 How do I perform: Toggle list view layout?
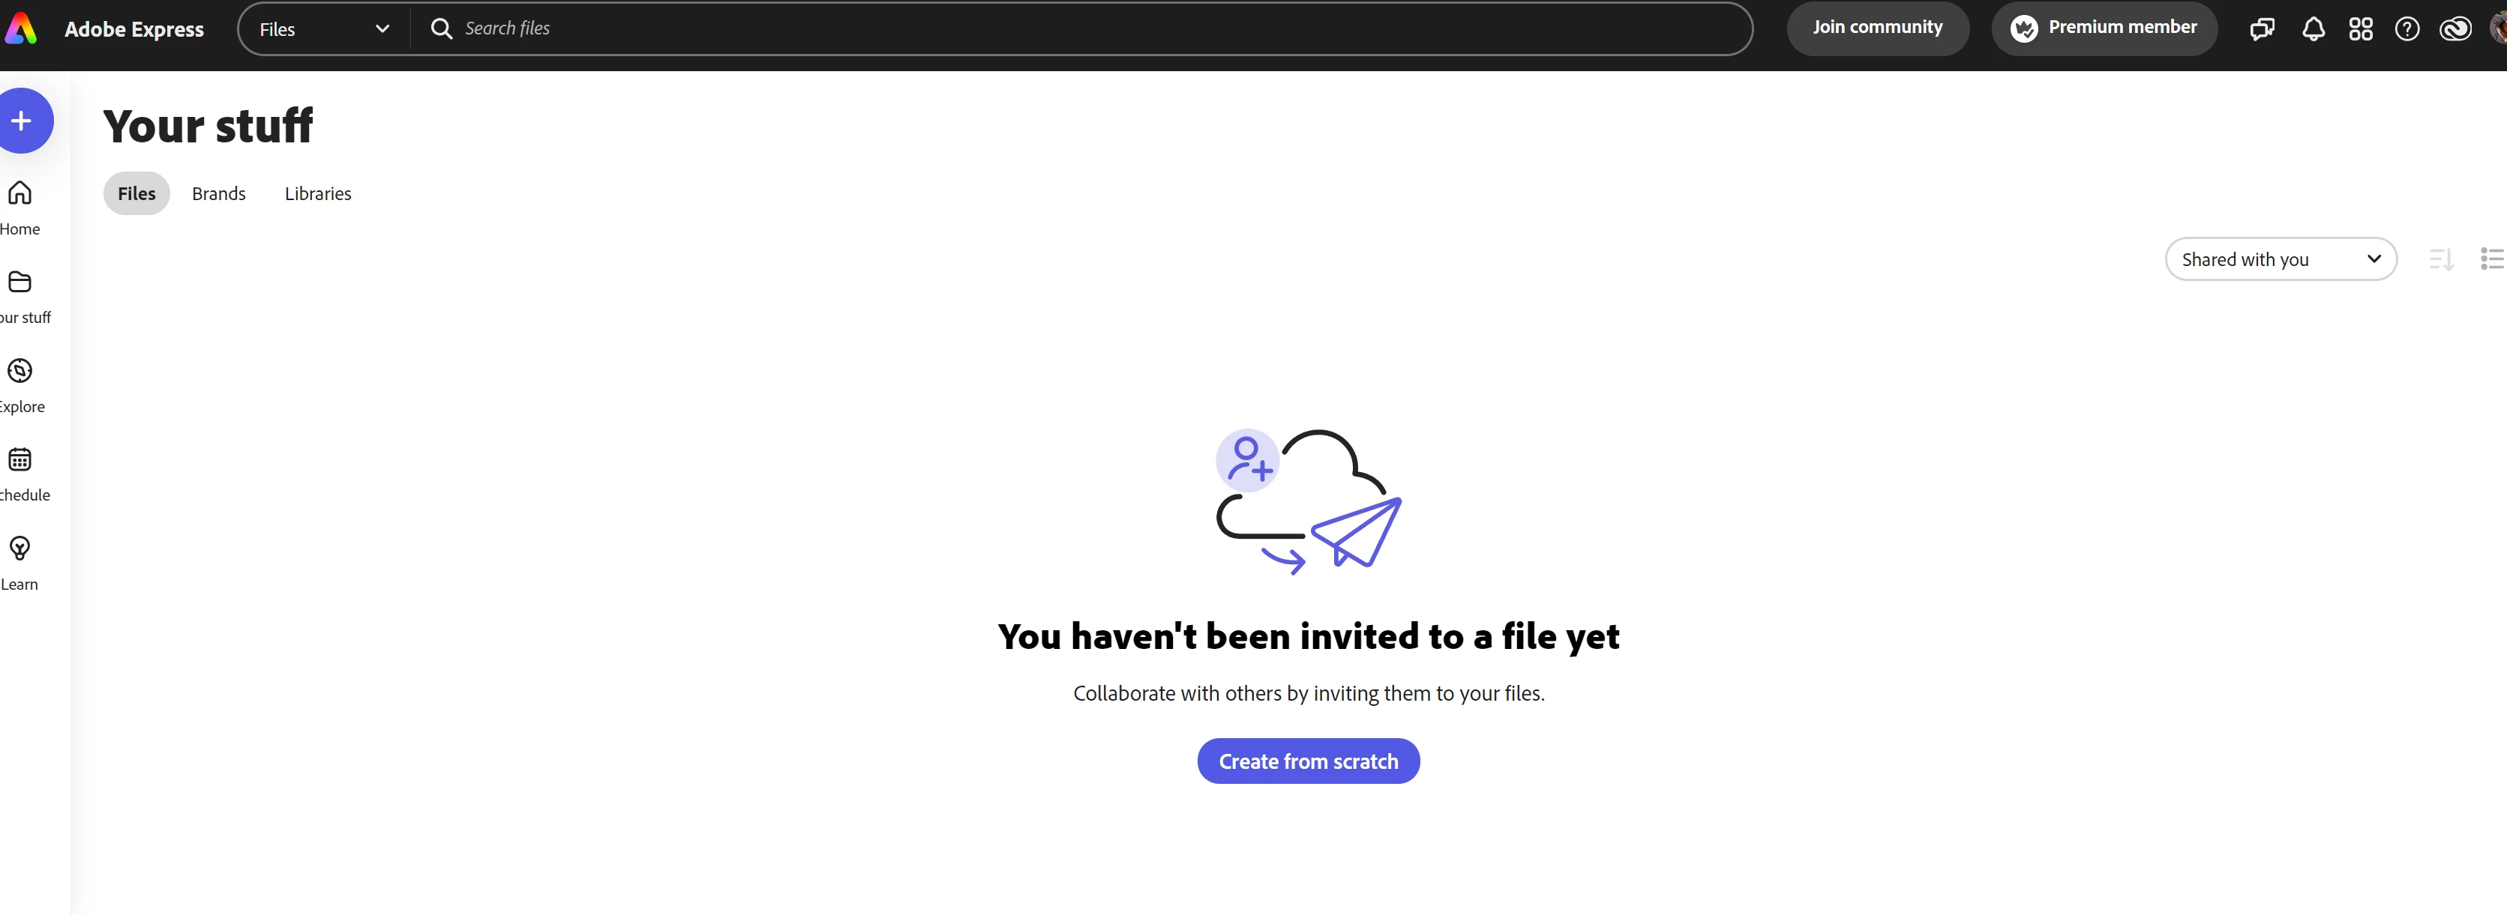(x=2491, y=259)
